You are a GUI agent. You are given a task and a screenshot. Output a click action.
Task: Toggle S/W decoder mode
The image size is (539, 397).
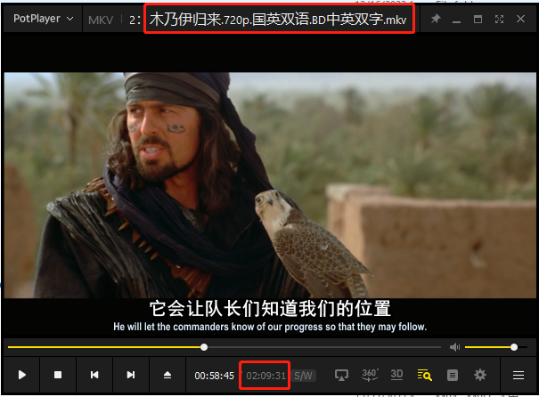303,376
